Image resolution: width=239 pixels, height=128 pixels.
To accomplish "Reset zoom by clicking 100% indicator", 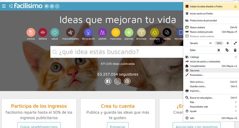I will (219, 43).
